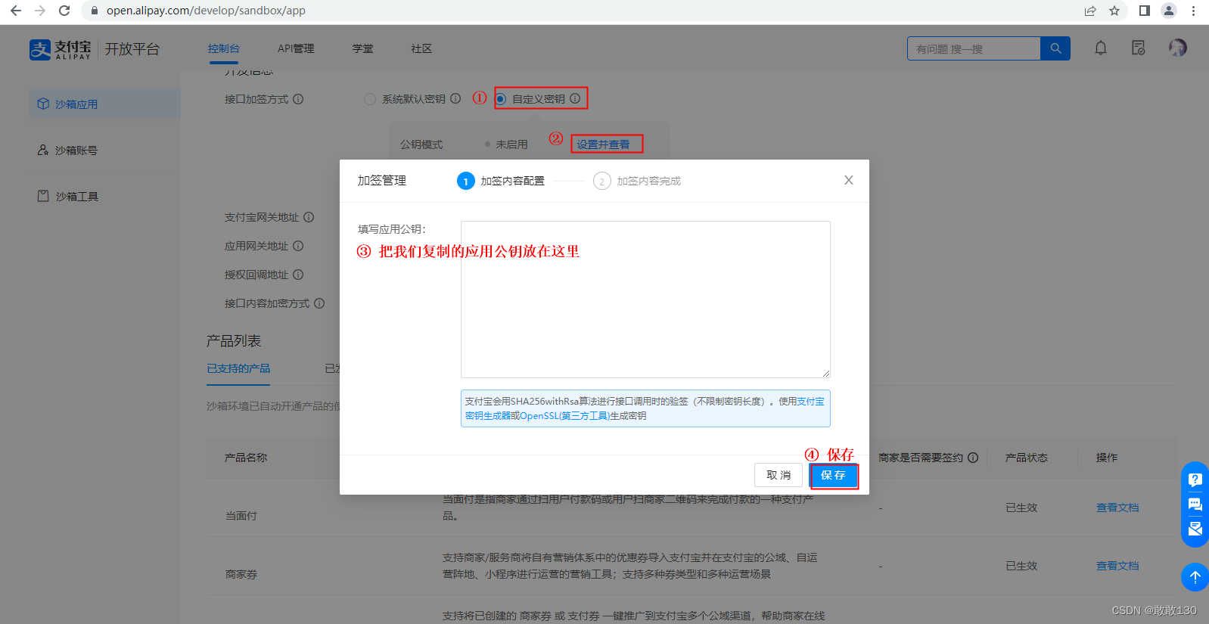Open notifications bell icon

(x=1101, y=48)
